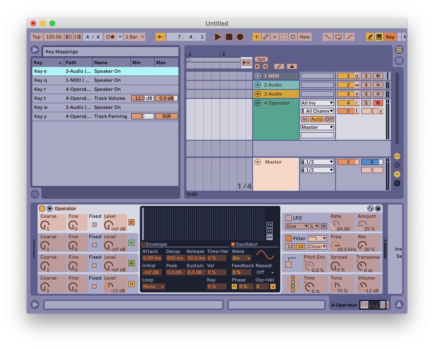Enable MIDI Arrangement Overdub plus button
Viewport: 434px width, 349px height.
[x=256, y=37]
